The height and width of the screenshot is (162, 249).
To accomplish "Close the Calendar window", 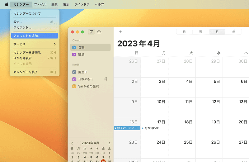I will click(x=73, y=32).
